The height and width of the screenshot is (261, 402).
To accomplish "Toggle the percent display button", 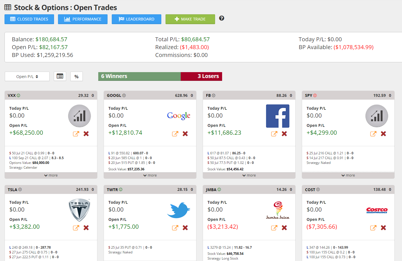I will 77,76.
